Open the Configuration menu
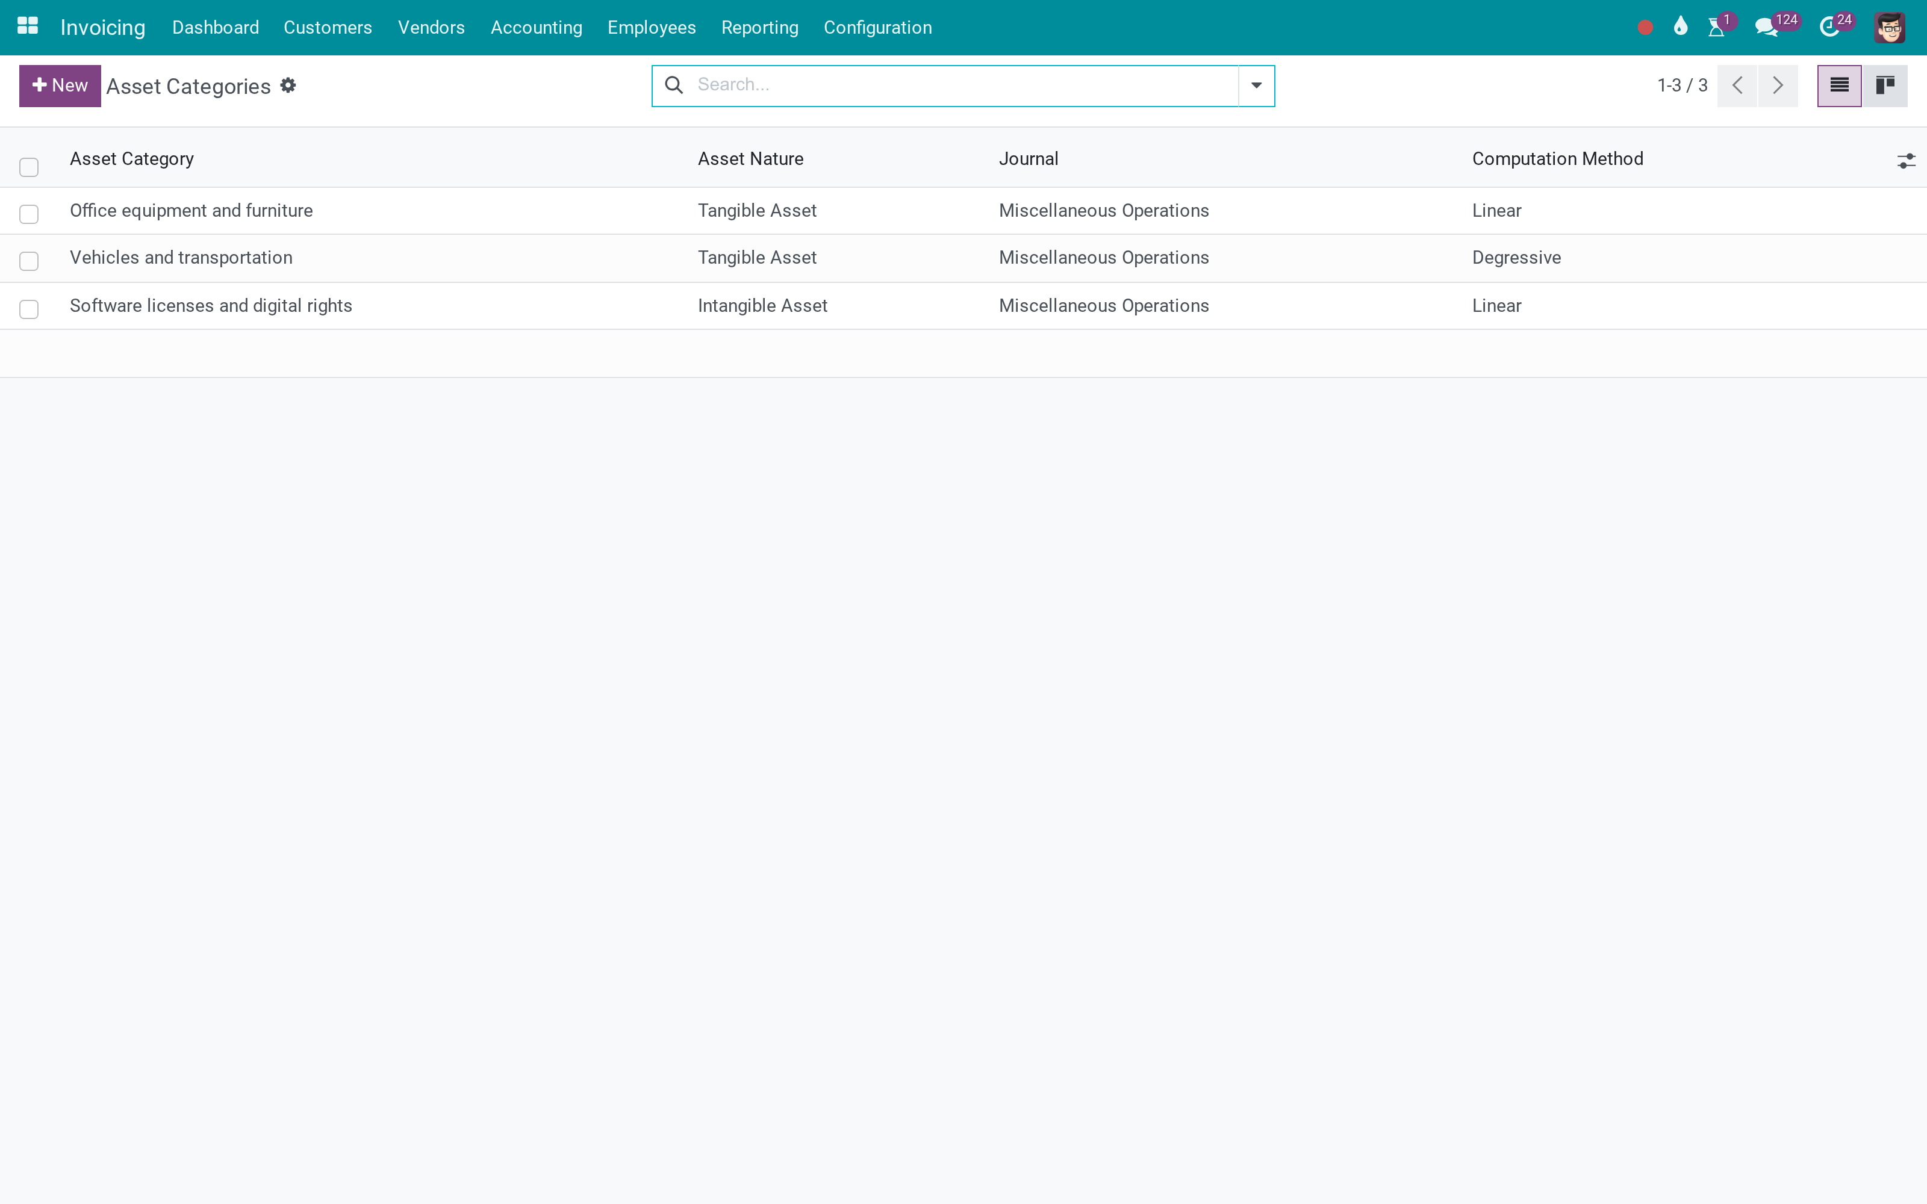The image size is (1927, 1204). click(x=877, y=27)
